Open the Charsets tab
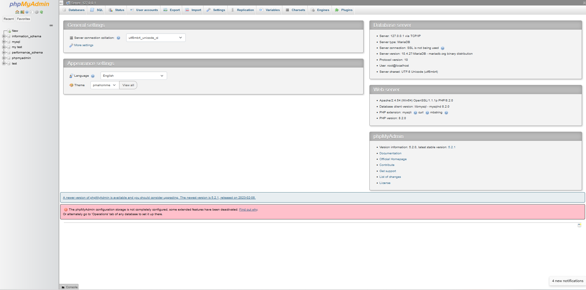The image size is (586, 290). point(295,10)
